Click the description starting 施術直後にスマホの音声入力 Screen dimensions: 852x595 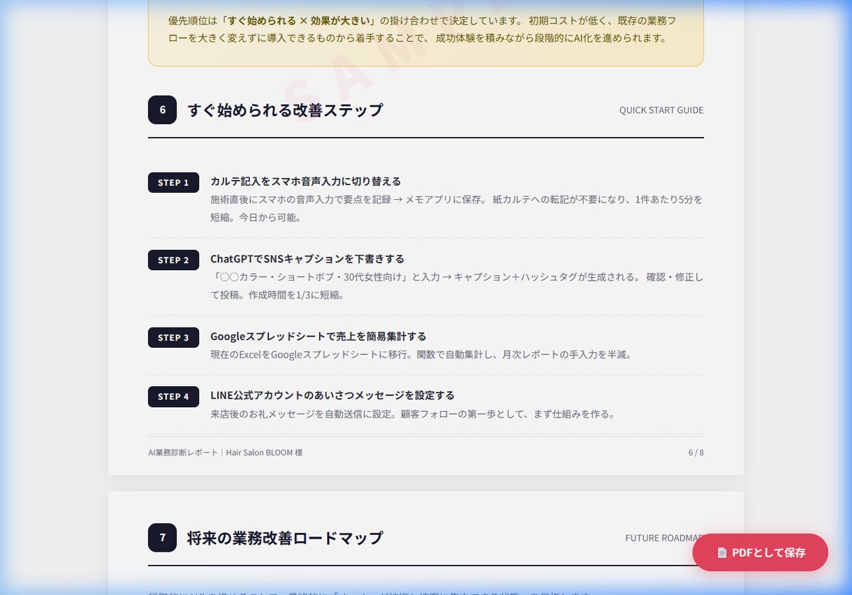[x=457, y=208]
